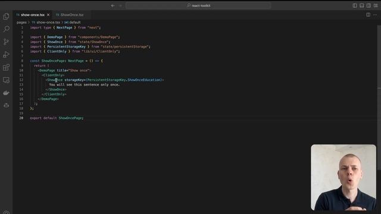The width and height of the screenshot is (381, 214).
Task: Click the title attribute on the DemoPage tag
Action: tap(62, 70)
